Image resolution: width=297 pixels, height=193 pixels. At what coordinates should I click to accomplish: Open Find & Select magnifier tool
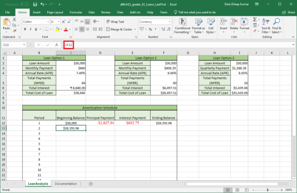coord(276,26)
